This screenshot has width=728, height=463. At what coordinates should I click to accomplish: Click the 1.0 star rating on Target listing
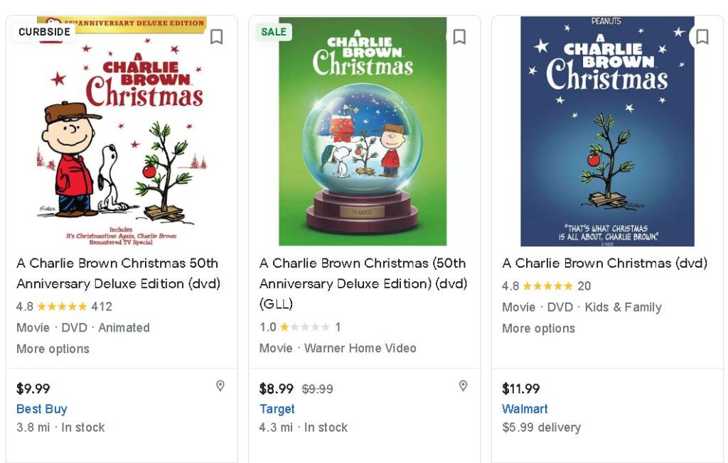(x=299, y=327)
